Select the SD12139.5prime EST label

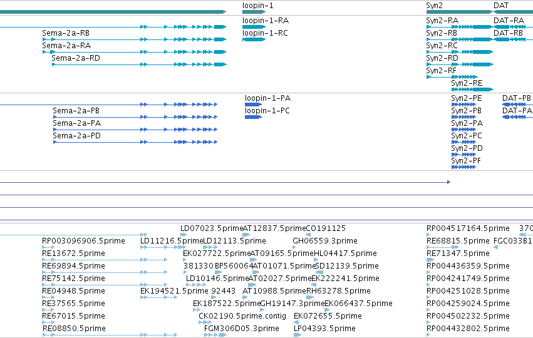[x=347, y=266]
